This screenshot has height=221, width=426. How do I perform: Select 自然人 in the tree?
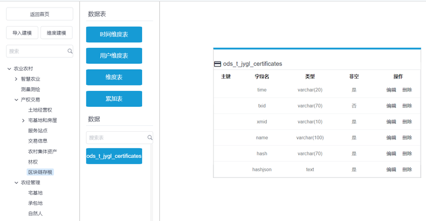[x=35, y=214]
